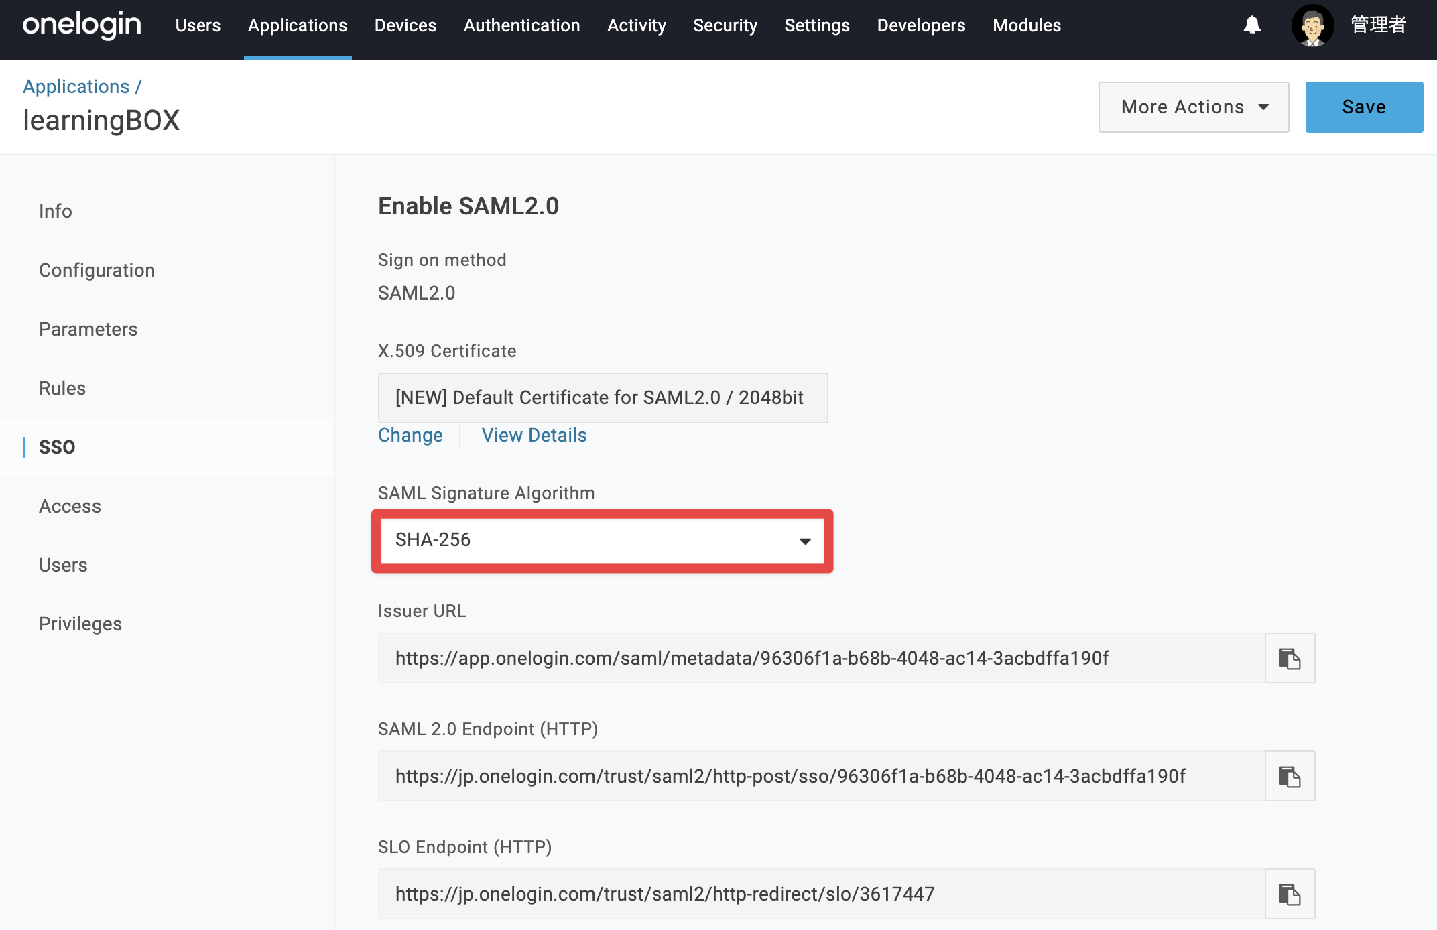Click the 管理者 account name

tap(1378, 25)
